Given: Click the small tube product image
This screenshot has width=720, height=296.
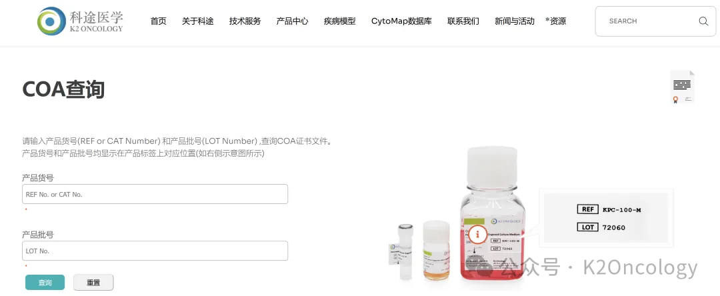Looking at the screenshot, I should click(405, 251).
